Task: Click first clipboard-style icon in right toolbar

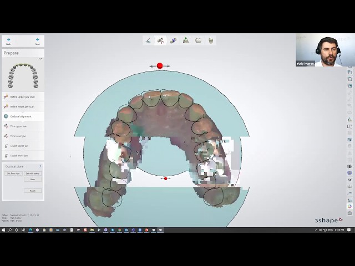Action: [x=349, y=73]
